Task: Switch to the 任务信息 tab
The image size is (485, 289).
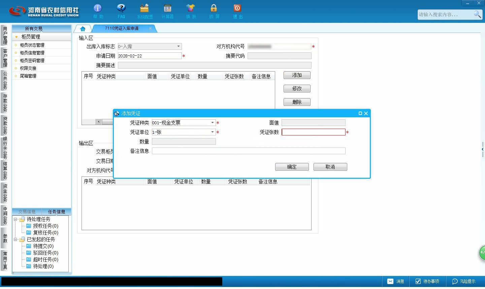Action: pyautogui.click(x=57, y=212)
